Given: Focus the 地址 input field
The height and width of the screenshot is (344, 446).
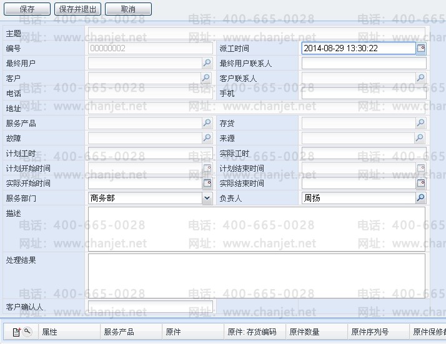Looking at the screenshot, I should (257, 108).
